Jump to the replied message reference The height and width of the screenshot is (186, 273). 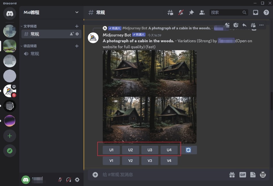166,28
